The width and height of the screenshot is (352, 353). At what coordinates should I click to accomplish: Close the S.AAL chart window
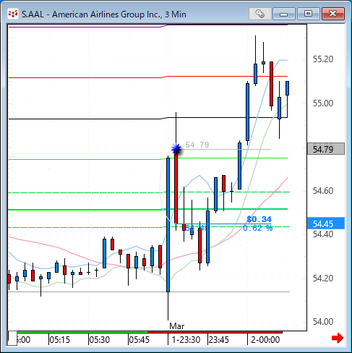[x=333, y=14]
